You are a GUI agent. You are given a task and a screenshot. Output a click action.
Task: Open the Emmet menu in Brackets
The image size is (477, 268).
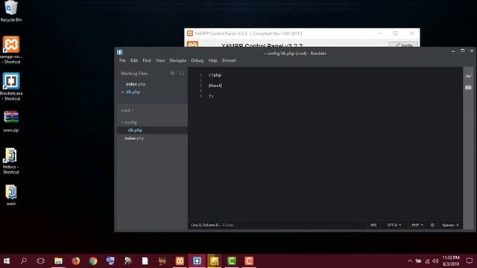[x=229, y=60]
